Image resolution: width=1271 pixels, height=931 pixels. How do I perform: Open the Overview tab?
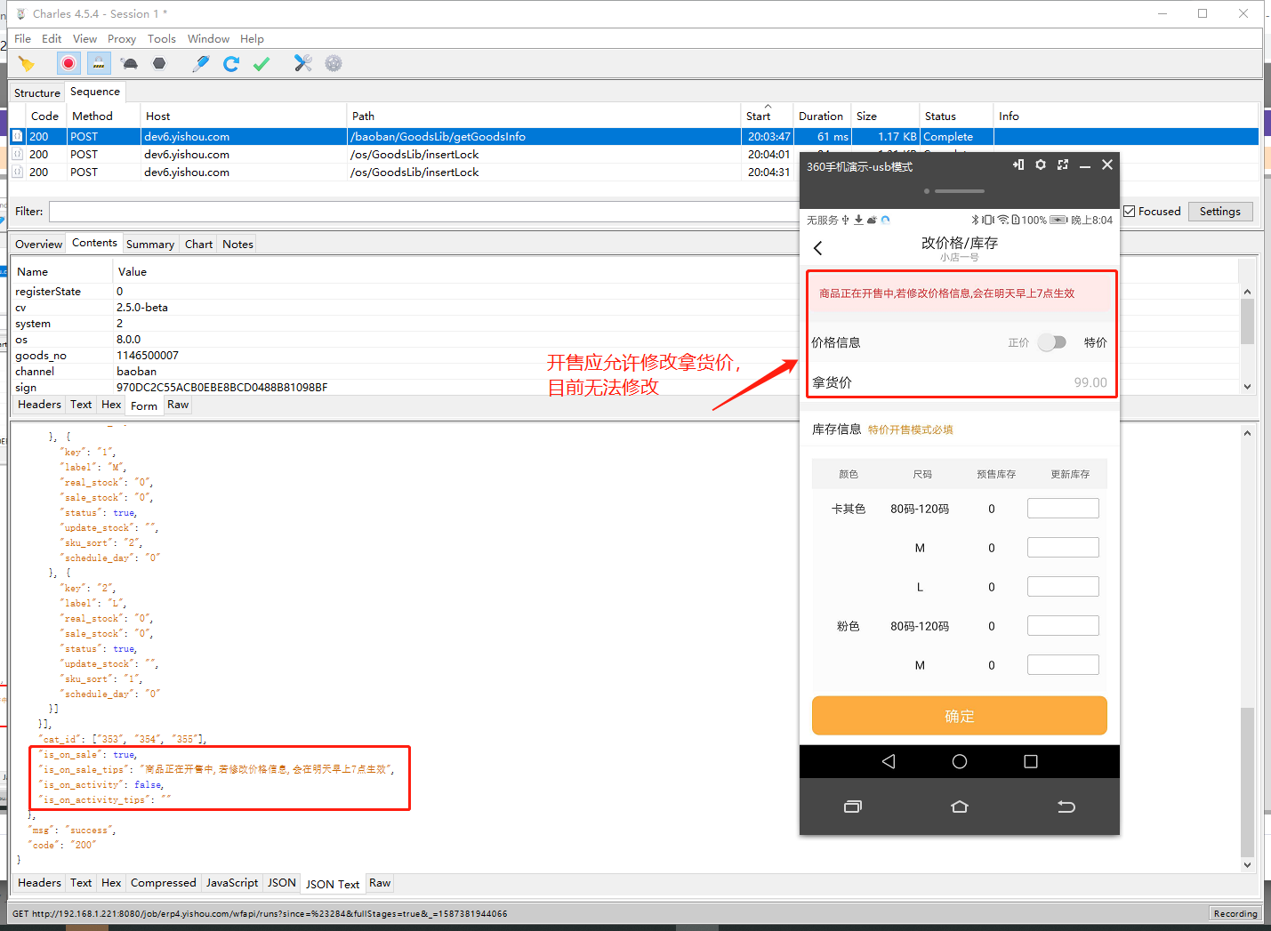pos(39,244)
